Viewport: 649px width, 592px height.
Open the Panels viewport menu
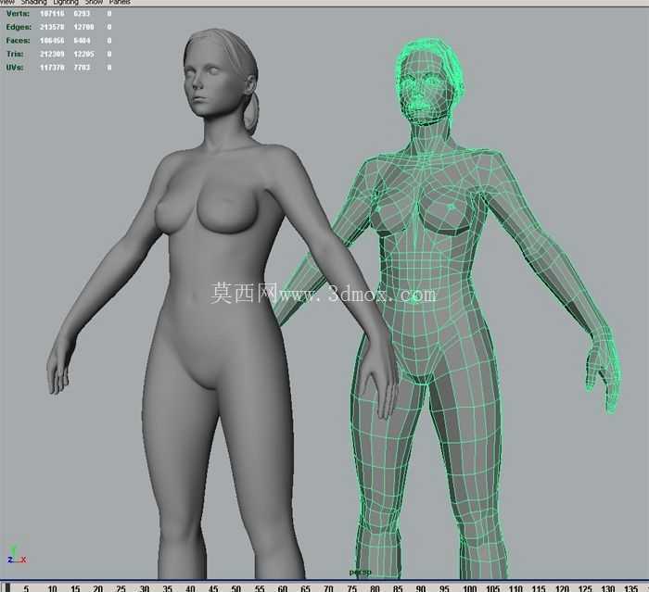tap(120, 2)
